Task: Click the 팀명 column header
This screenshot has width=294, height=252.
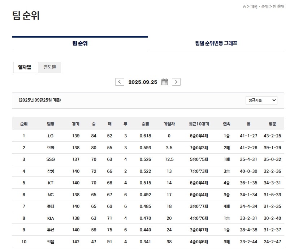Action: click(51, 124)
